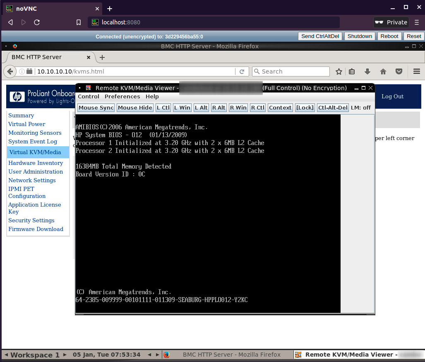The image size is (425, 362).
Task: Show Firefox bookmarks list icon
Action: (352, 71)
